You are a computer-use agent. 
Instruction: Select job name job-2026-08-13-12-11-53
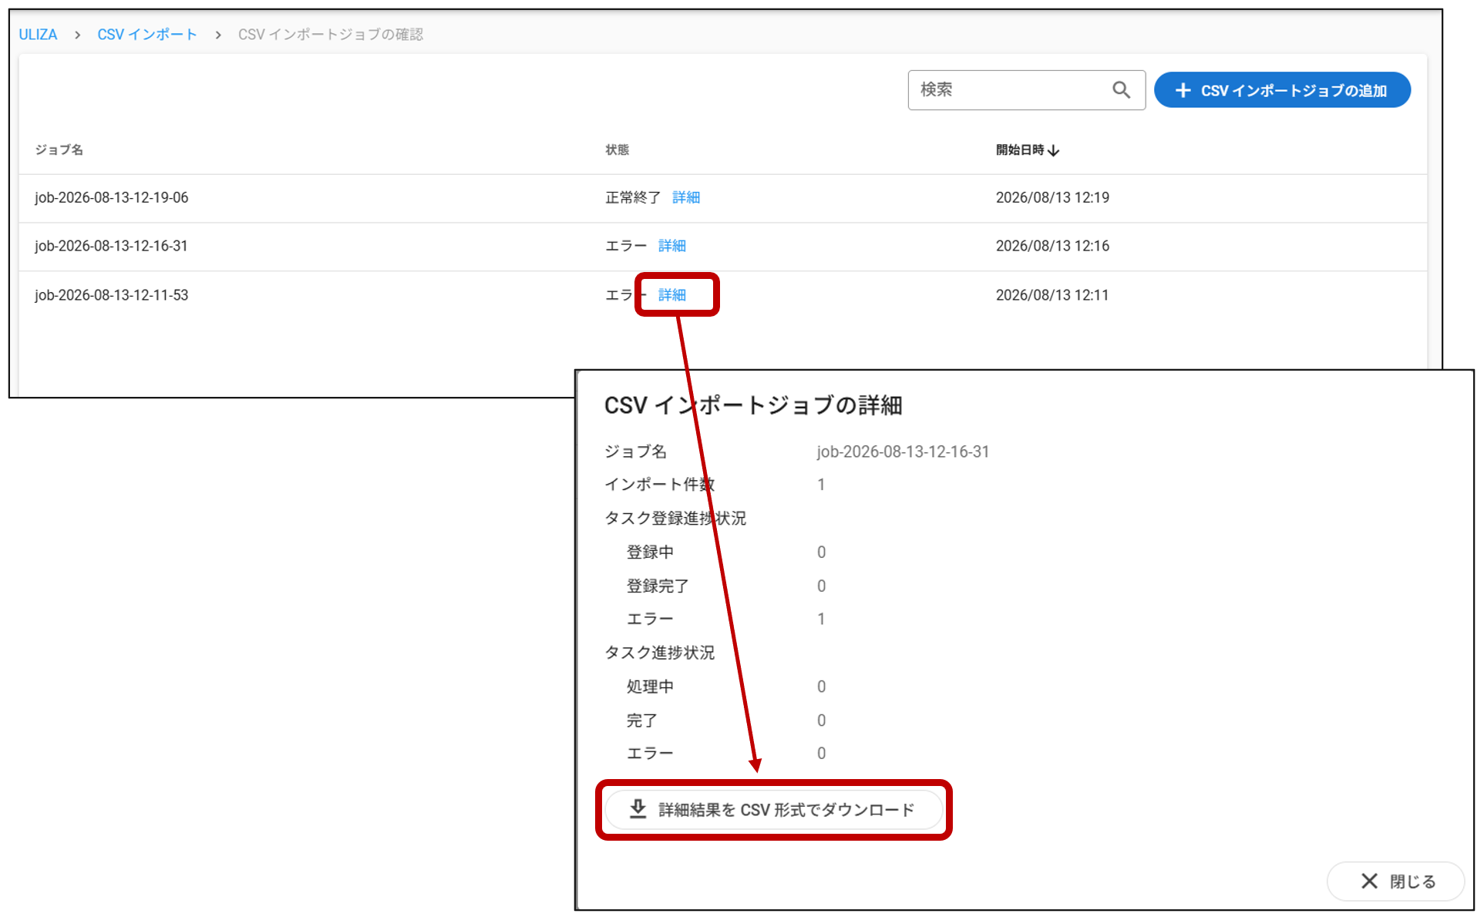[112, 295]
